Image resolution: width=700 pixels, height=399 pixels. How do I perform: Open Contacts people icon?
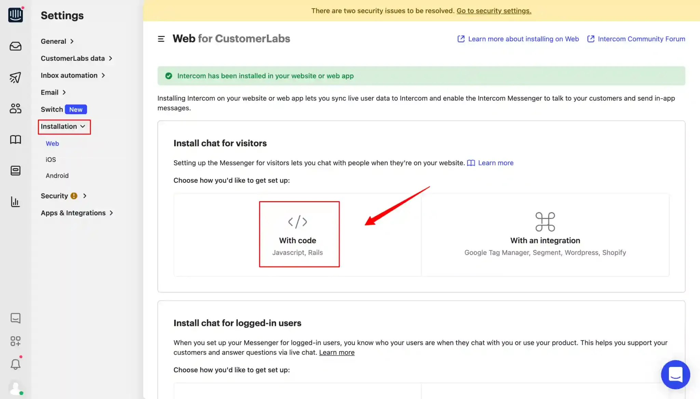click(15, 109)
